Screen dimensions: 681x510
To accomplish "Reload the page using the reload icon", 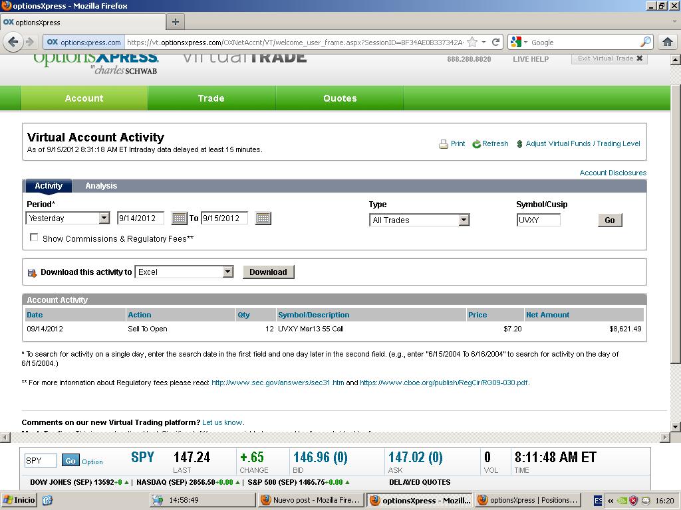I will [495, 42].
